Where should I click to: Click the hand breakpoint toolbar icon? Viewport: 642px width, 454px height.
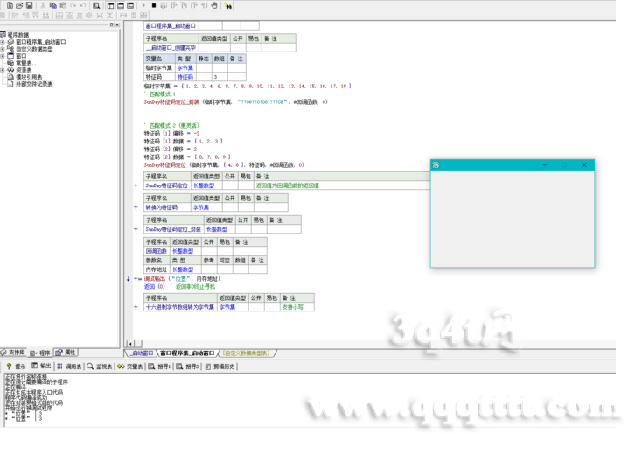(214, 5)
